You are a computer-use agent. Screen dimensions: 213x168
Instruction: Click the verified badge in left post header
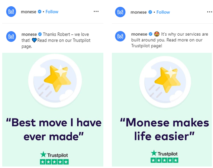[x=39, y=12]
